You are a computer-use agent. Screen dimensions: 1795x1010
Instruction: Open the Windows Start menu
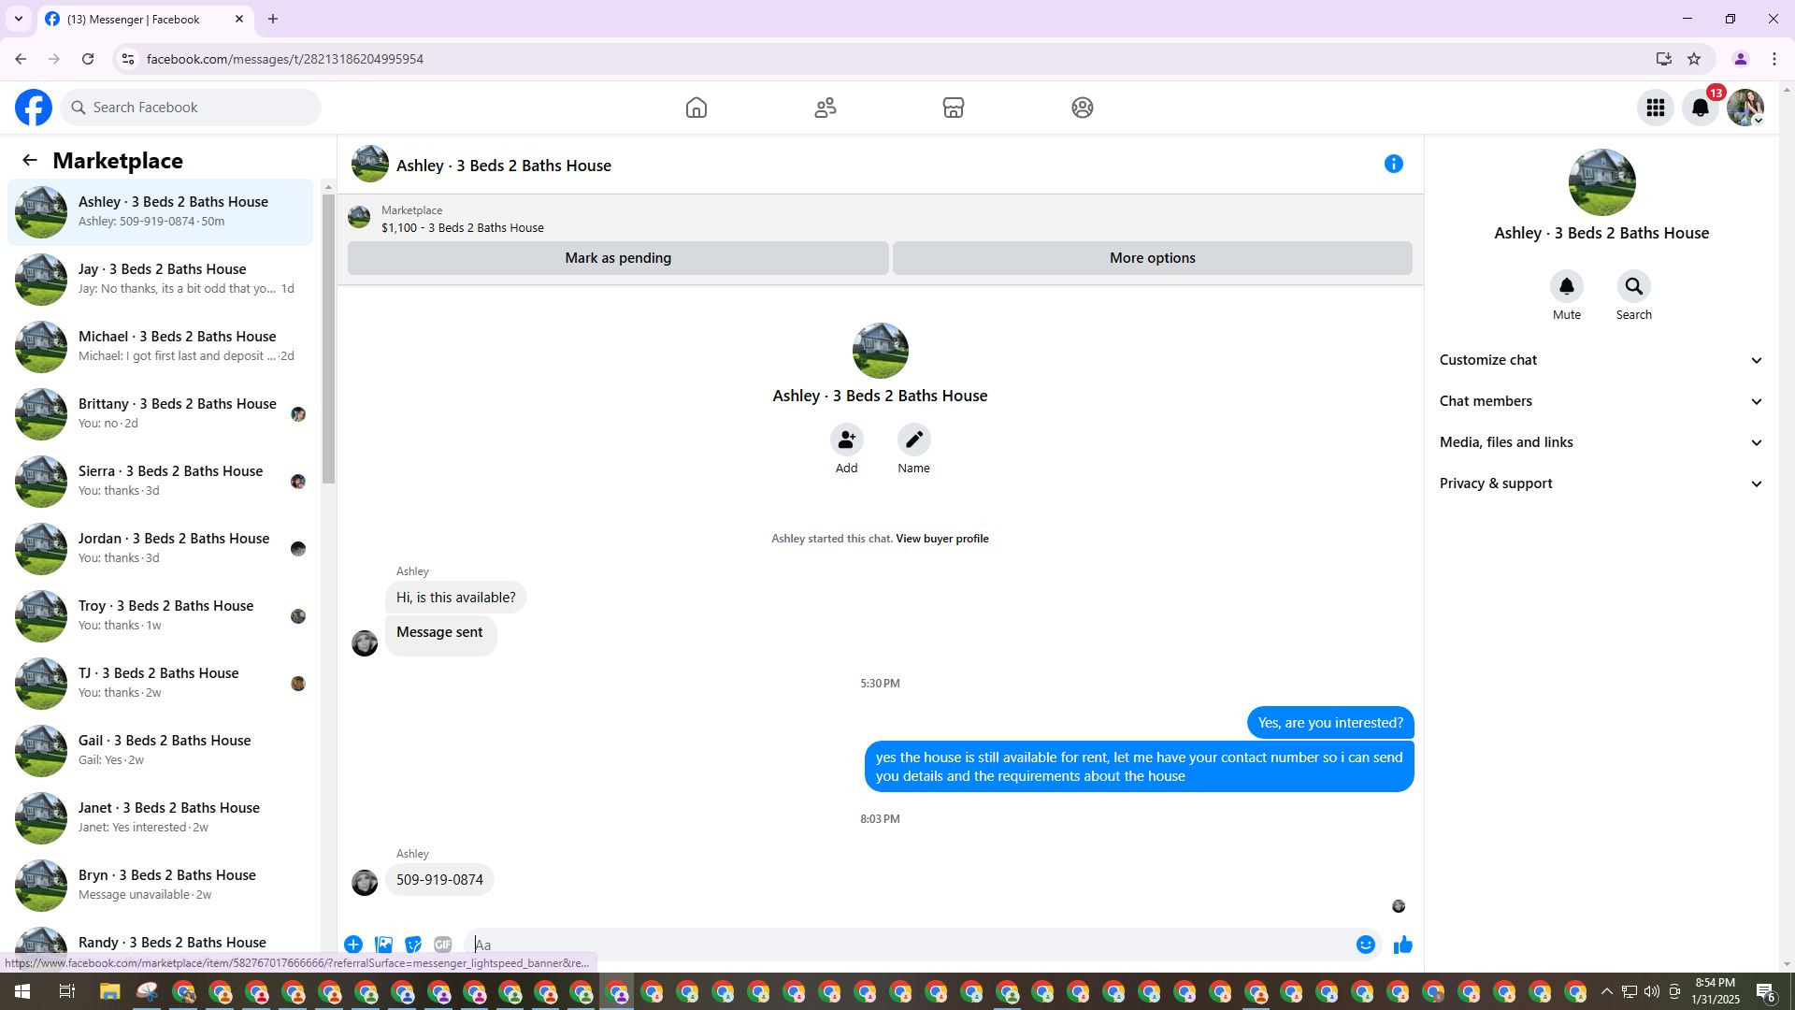(x=22, y=991)
